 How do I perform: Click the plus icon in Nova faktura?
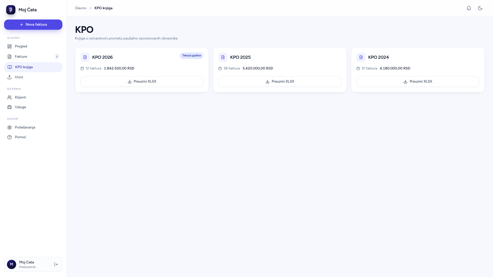22,25
